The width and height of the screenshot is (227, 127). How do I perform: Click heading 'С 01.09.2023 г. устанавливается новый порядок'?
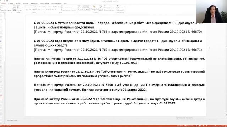pos(118,25)
